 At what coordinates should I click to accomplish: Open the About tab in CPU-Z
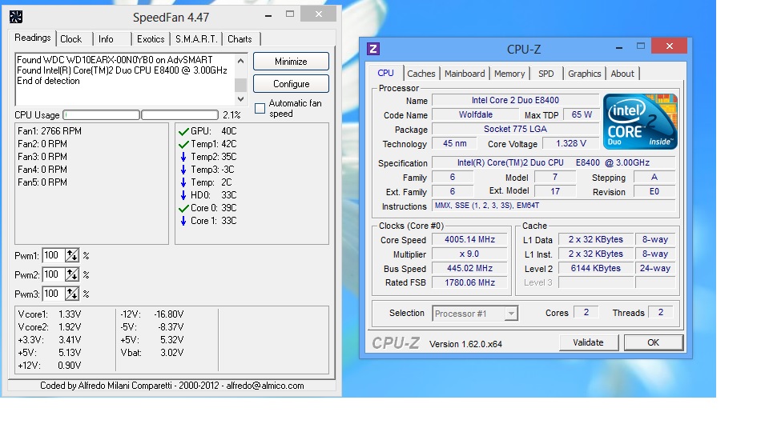click(622, 74)
